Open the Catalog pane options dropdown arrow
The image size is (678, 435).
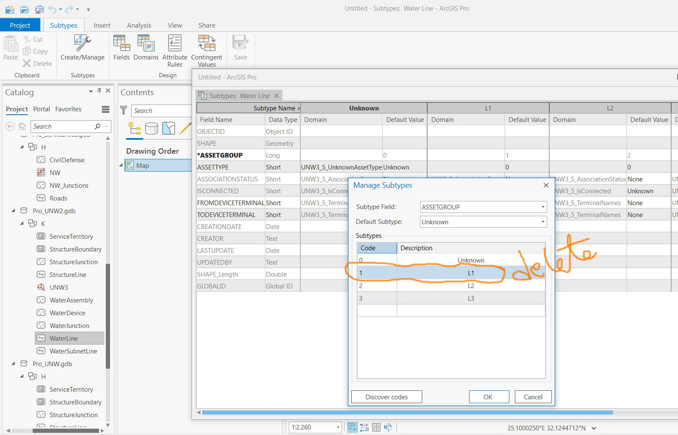pos(90,91)
